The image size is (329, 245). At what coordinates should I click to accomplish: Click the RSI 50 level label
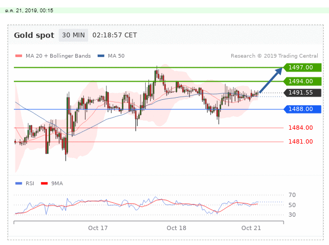pos(292,205)
